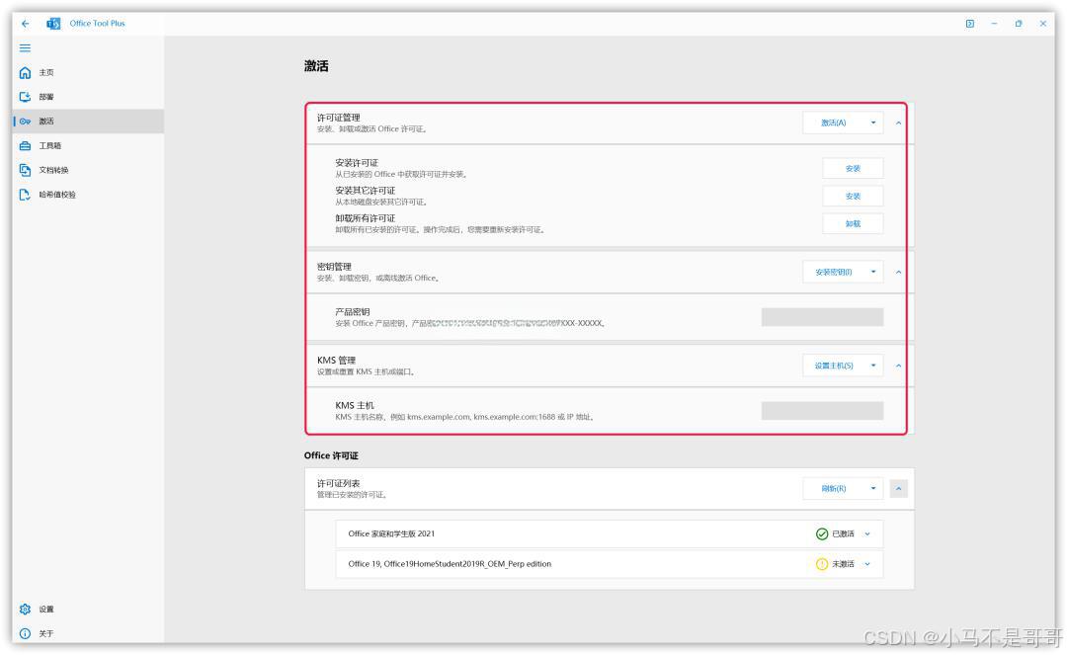Viewport: 1067px width, 655px height.
Task: Open the 哈希值校验 hash check page
Action: (x=89, y=195)
